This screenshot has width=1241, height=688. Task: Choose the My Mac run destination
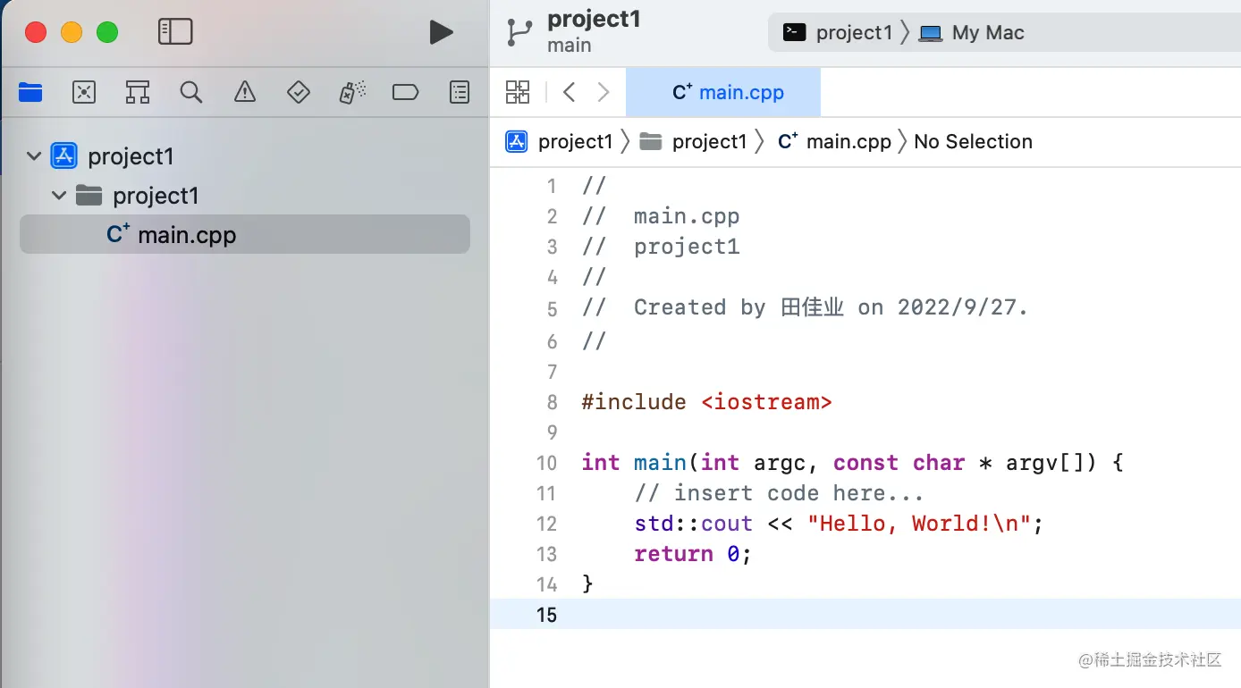pos(972,33)
